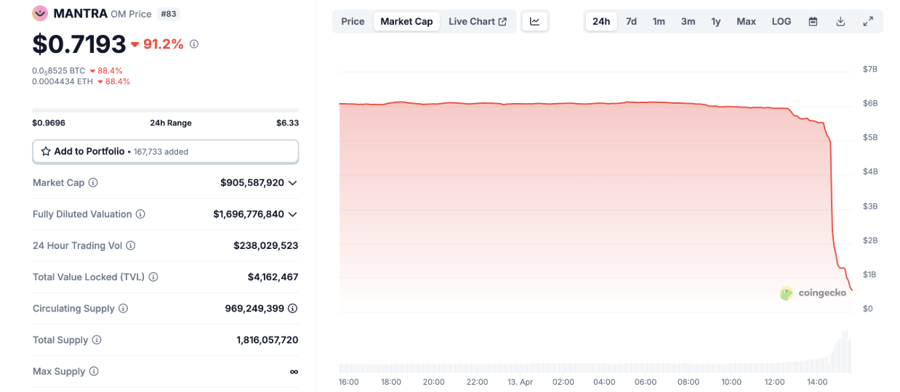
Task: Show 24 Hour Trading Vol info icon
Action: coord(131,245)
